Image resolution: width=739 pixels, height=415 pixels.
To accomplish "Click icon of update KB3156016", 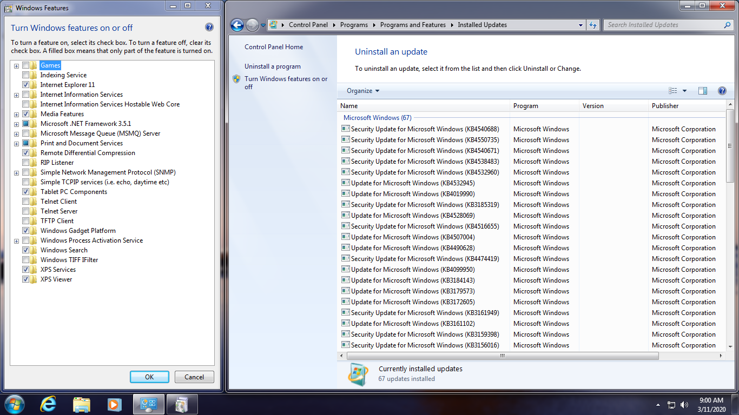I will (x=346, y=345).
